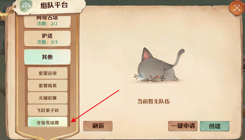Collapse the 其他 category list
This screenshot has width=245, height=140.
[x=47, y=57]
